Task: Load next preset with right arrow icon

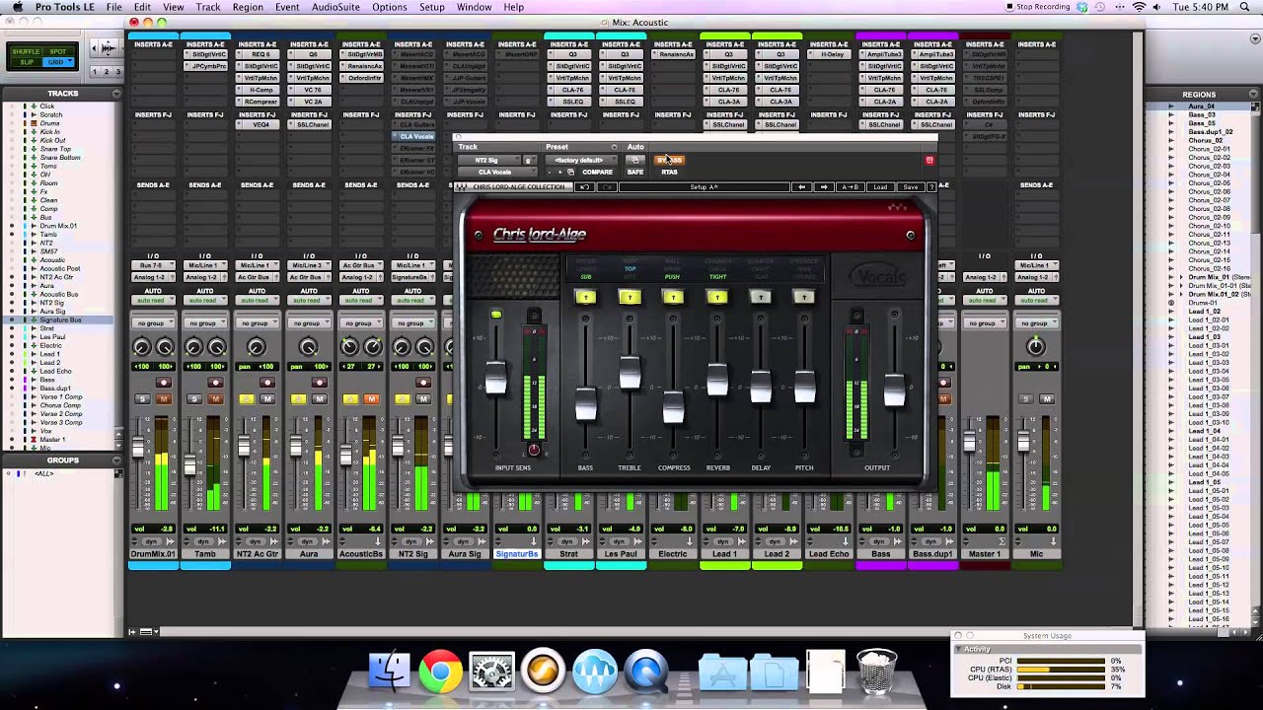Action: pos(825,187)
